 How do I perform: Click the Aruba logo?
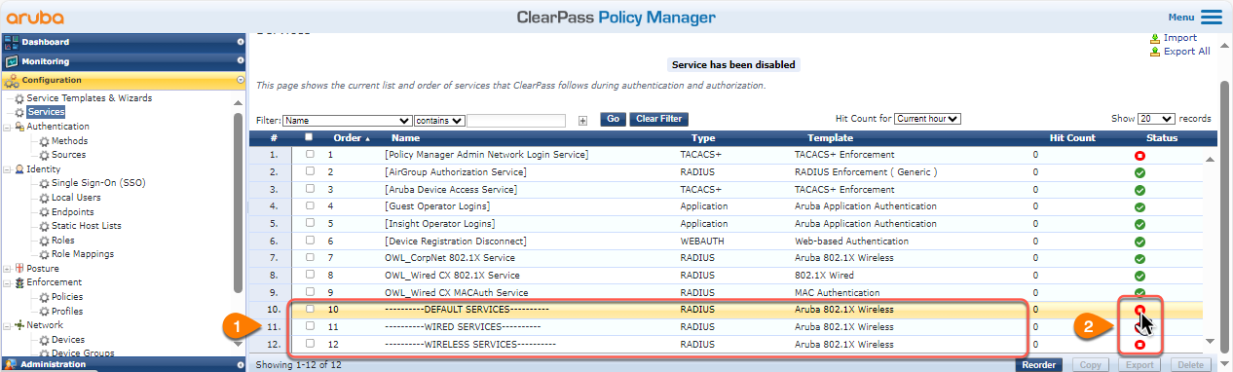34,18
